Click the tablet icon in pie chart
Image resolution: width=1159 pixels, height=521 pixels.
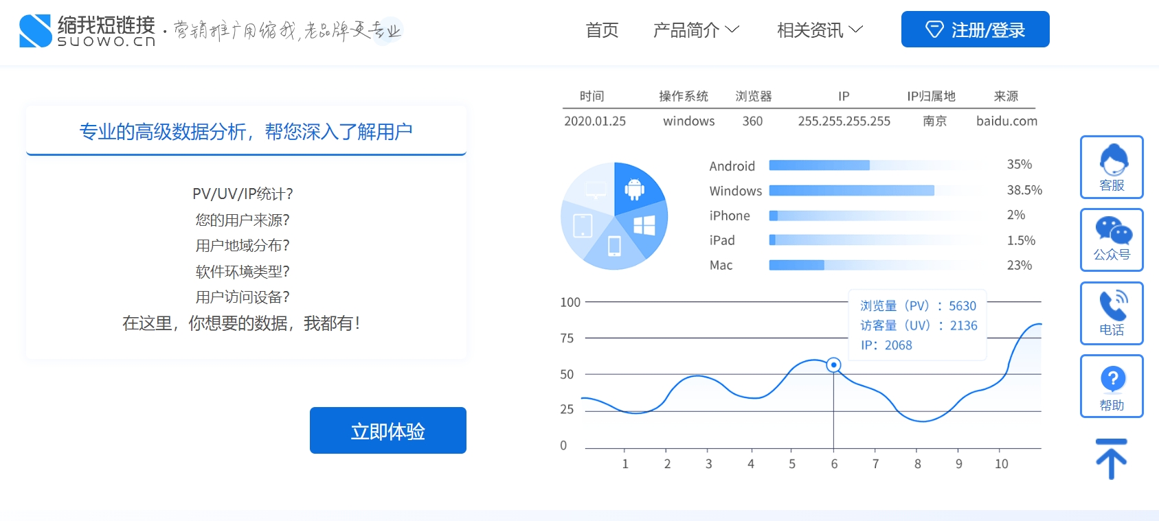(583, 225)
